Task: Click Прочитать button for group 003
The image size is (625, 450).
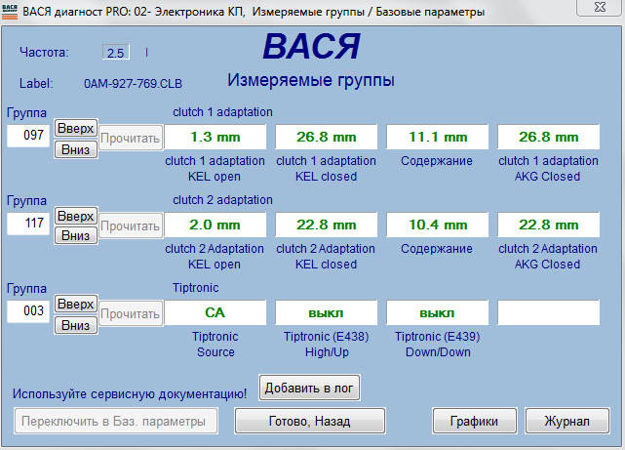Action: 131,313
